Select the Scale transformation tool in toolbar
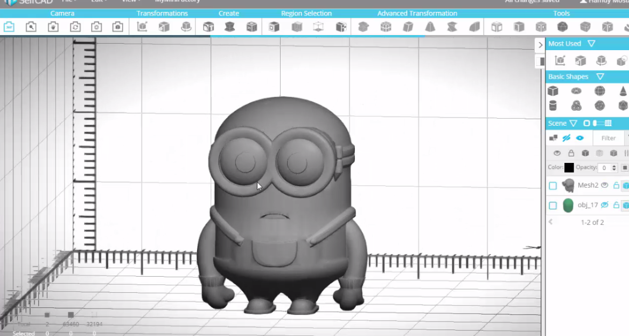 pyautogui.click(x=164, y=27)
